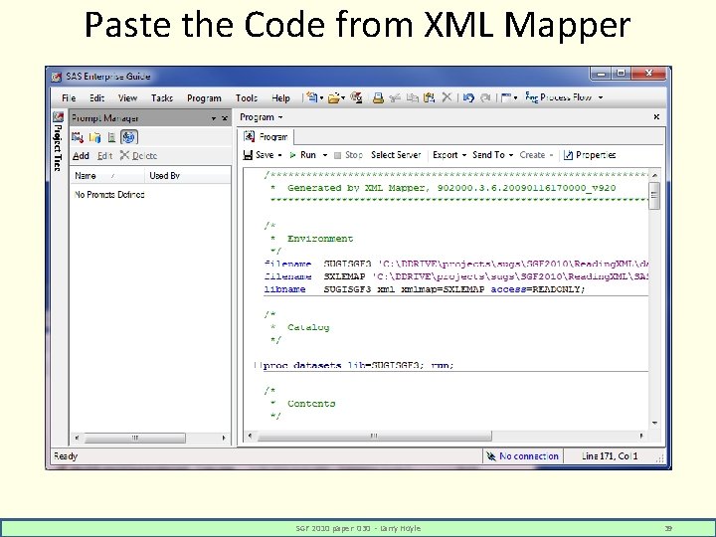Click the Stop button
This screenshot has height=537, width=716.
click(348, 155)
